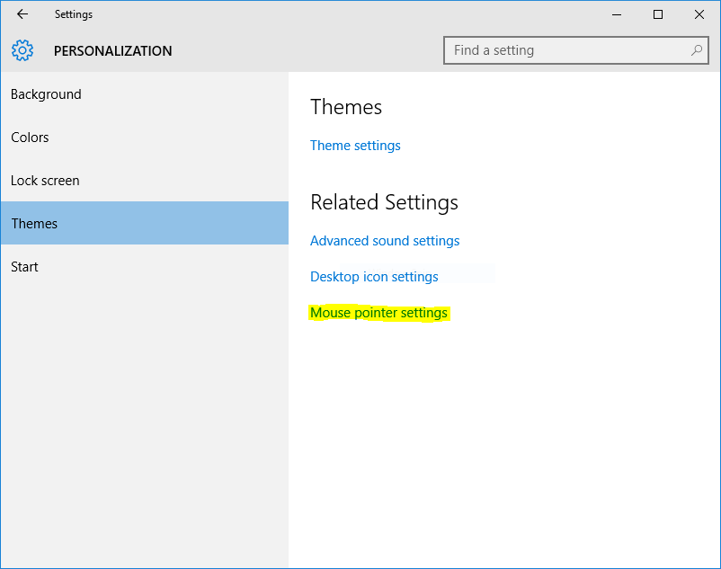Click the Related Settings heading

point(384,202)
